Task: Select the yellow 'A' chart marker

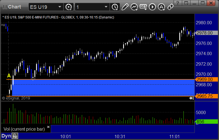Action: tap(9, 76)
